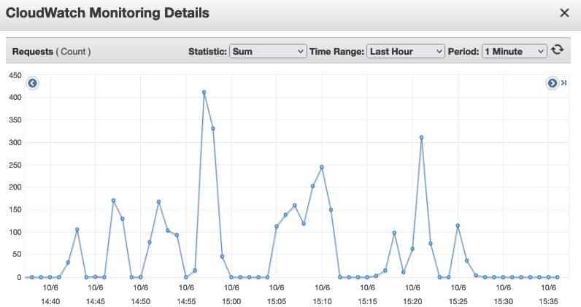This screenshot has width=581, height=307.
Task: Close the CloudWatch Monitoring Details dialog
Action: (564, 13)
